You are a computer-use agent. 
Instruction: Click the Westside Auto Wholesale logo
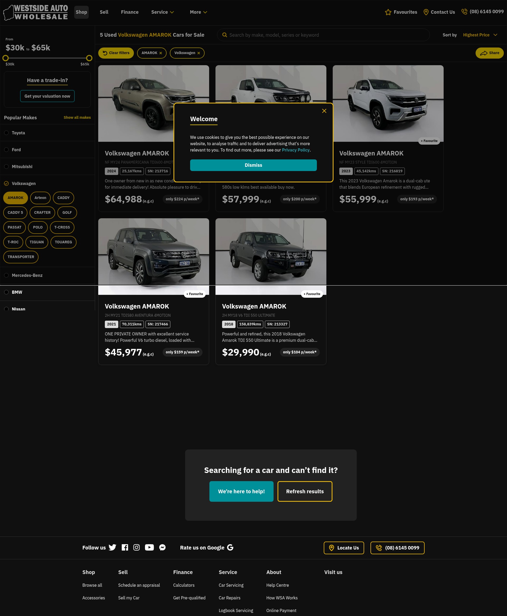[35, 12]
